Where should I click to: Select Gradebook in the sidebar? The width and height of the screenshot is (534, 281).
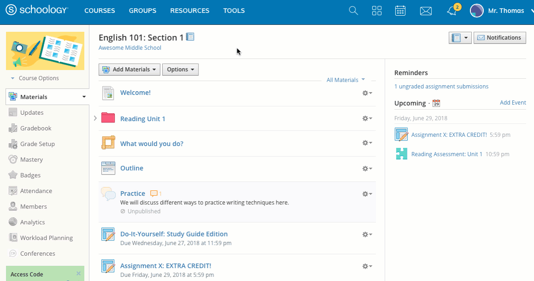pos(35,128)
